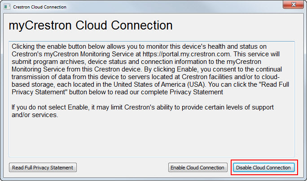The height and width of the screenshot is (181, 307).
Task: Click the consent text area starting "Clicking the enable button"
Action: [x=152, y=99]
